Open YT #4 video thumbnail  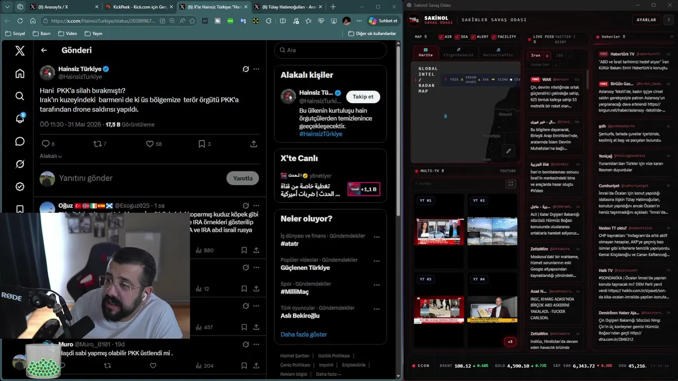click(x=493, y=310)
